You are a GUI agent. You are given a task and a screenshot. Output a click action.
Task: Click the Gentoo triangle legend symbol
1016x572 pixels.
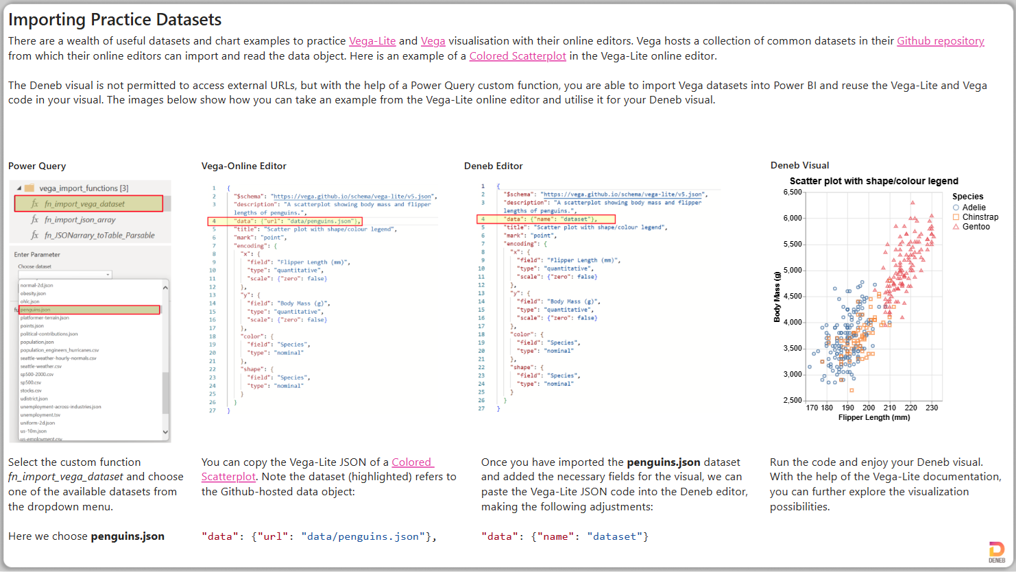956,227
